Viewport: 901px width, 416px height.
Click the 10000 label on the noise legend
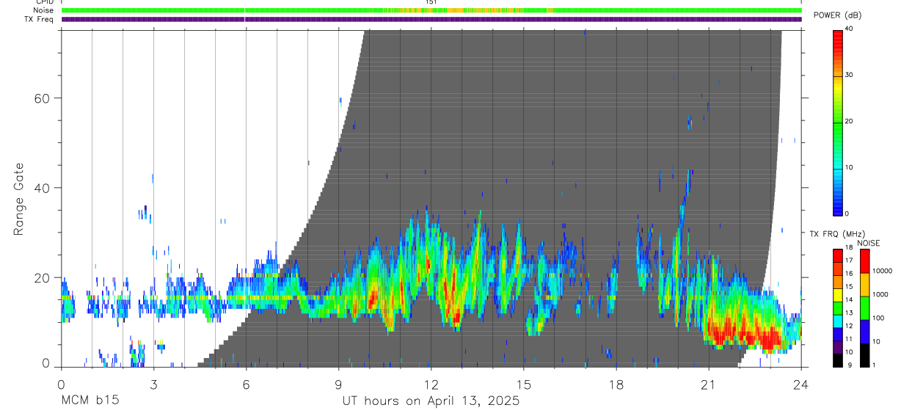coord(883,271)
